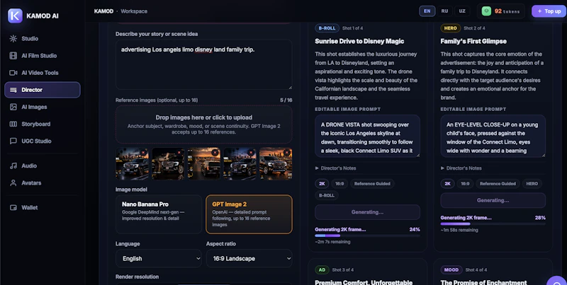The image size is (567, 285).
Task: Click Generating button under Family's First Glimpse
Action: point(493,200)
